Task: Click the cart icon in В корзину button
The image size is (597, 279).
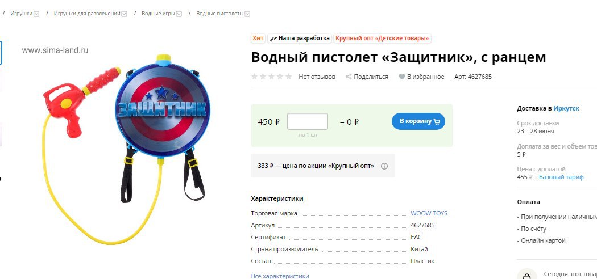Action: pos(437,122)
